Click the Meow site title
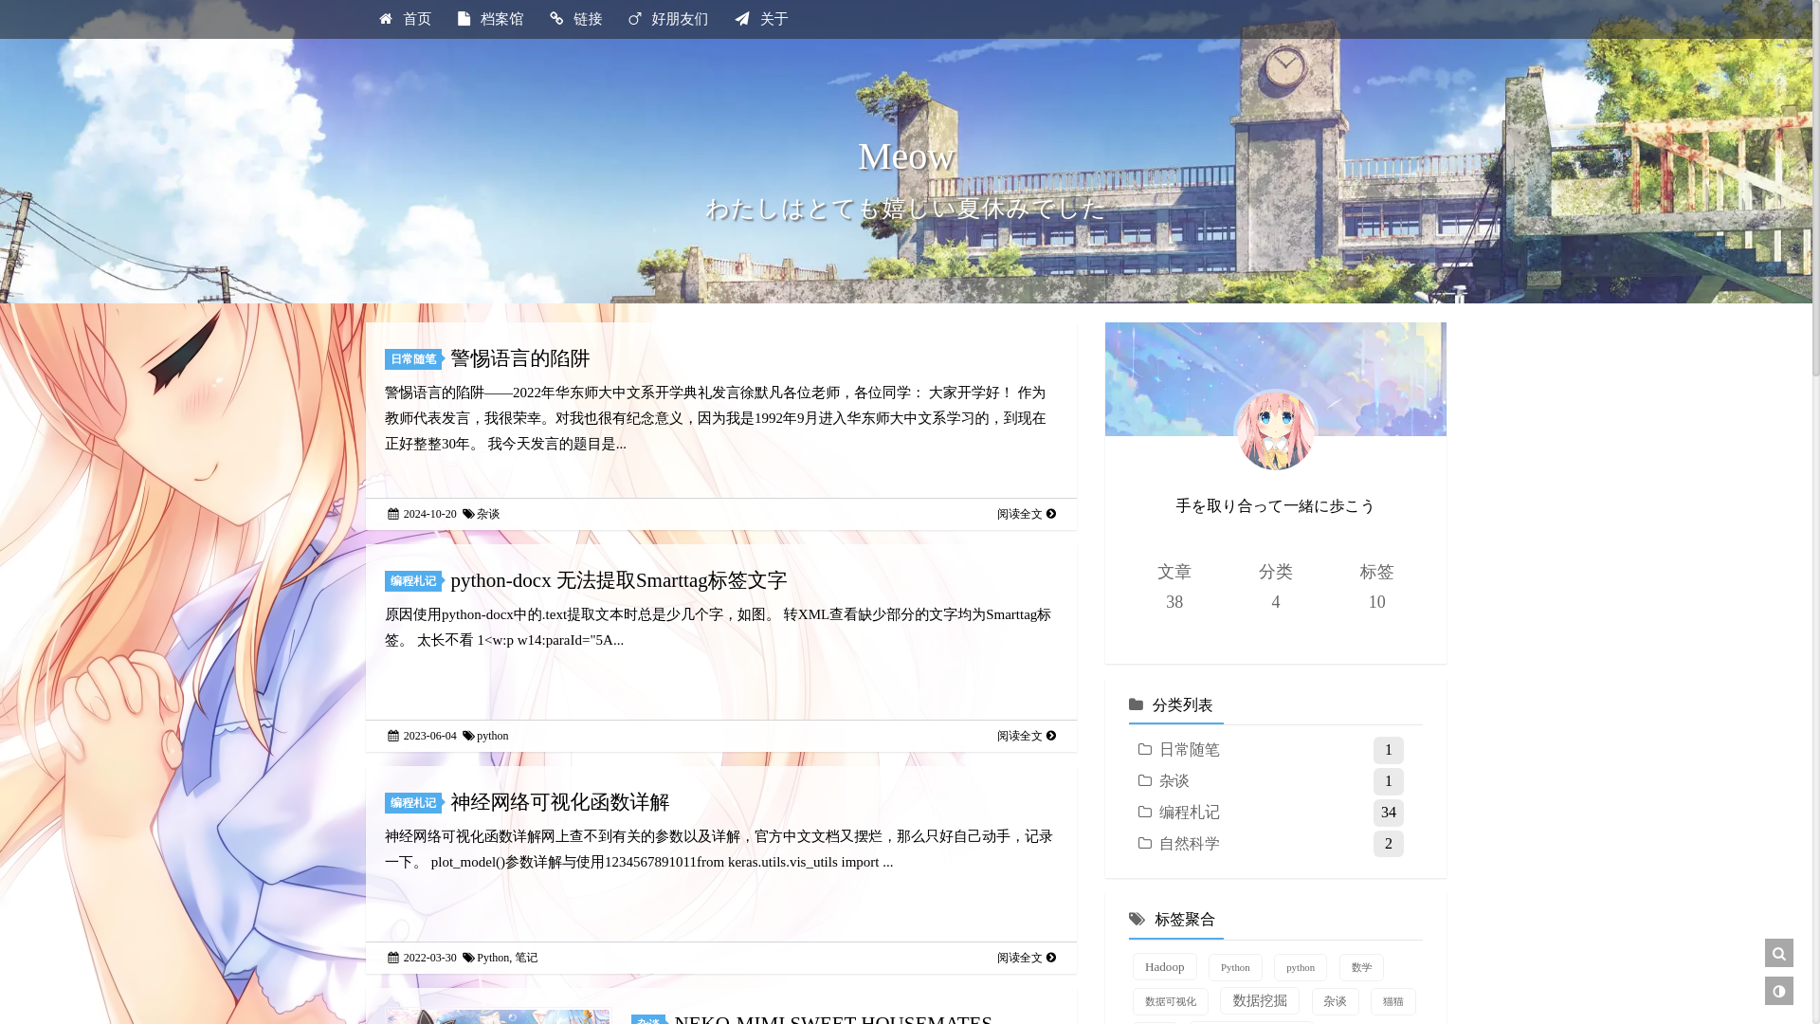Image resolution: width=1820 pixels, height=1024 pixels. click(x=905, y=156)
